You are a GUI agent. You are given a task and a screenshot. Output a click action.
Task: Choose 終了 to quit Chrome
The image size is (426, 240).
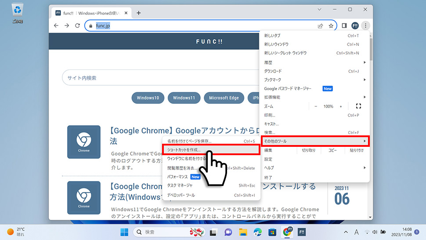click(314, 178)
